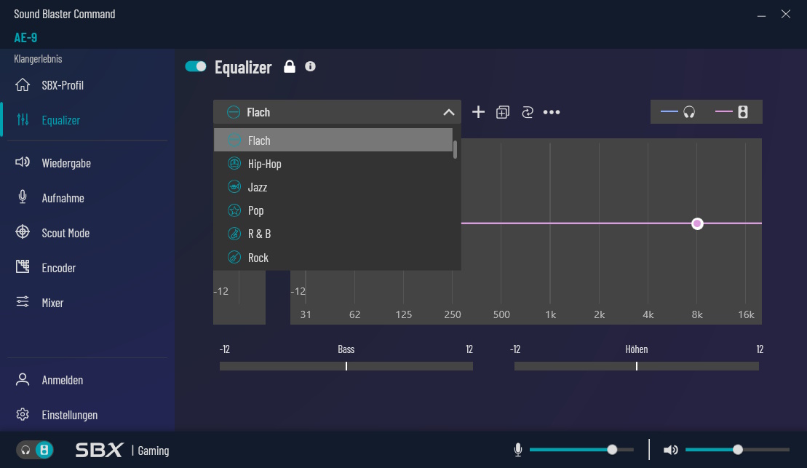Select the Jazz preset entry

pyautogui.click(x=256, y=187)
